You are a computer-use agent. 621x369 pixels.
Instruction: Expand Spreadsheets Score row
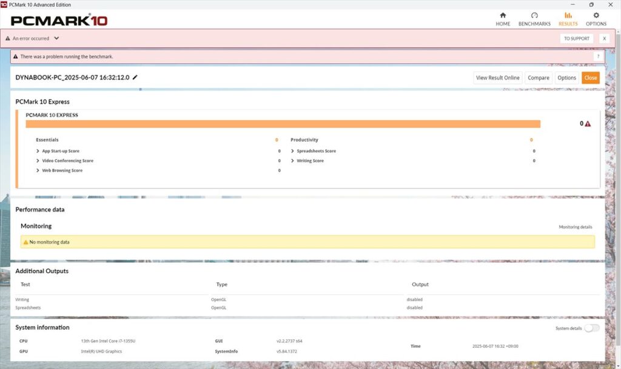[x=293, y=151]
